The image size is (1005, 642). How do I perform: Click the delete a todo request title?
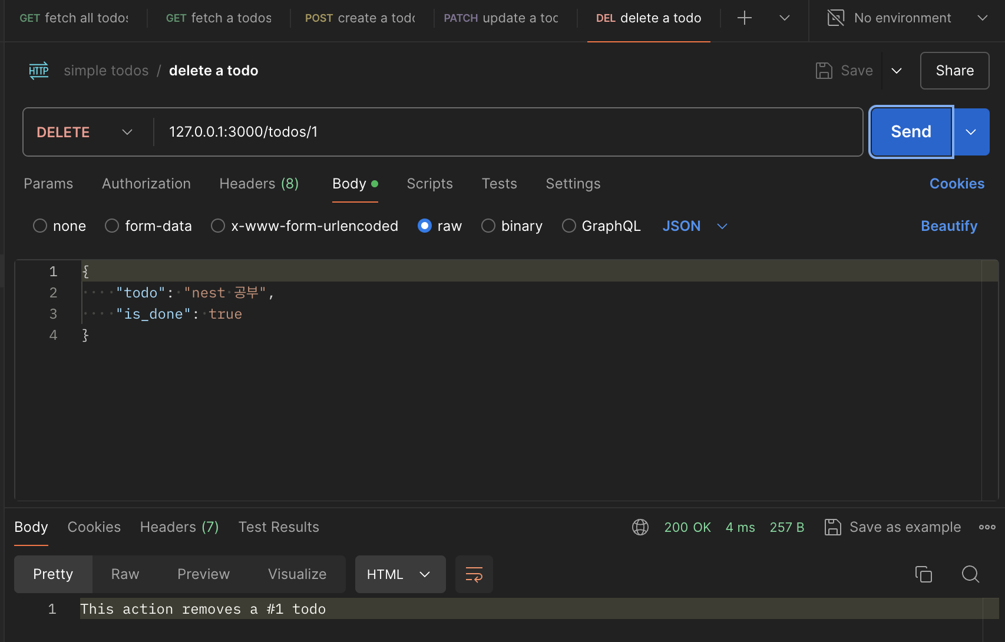213,71
